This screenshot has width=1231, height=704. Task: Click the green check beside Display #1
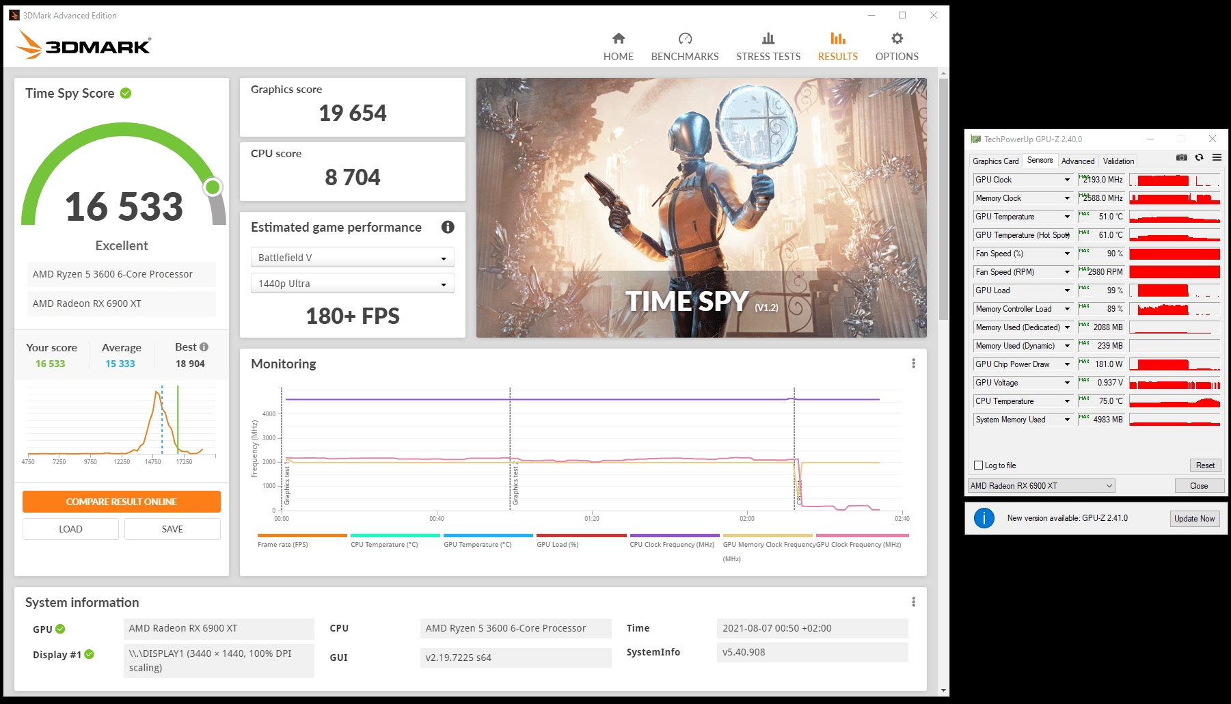tap(89, 654)
